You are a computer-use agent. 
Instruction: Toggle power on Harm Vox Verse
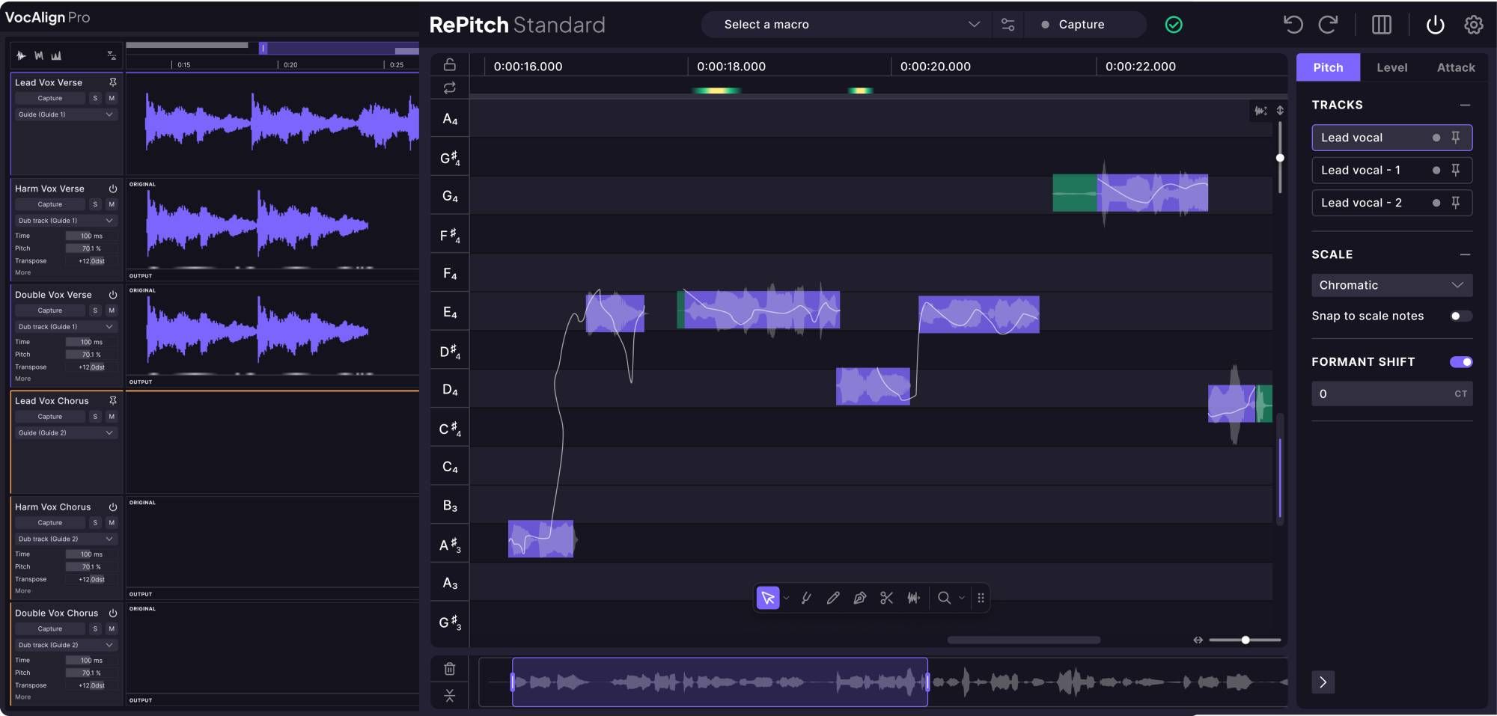click(113, 189)
